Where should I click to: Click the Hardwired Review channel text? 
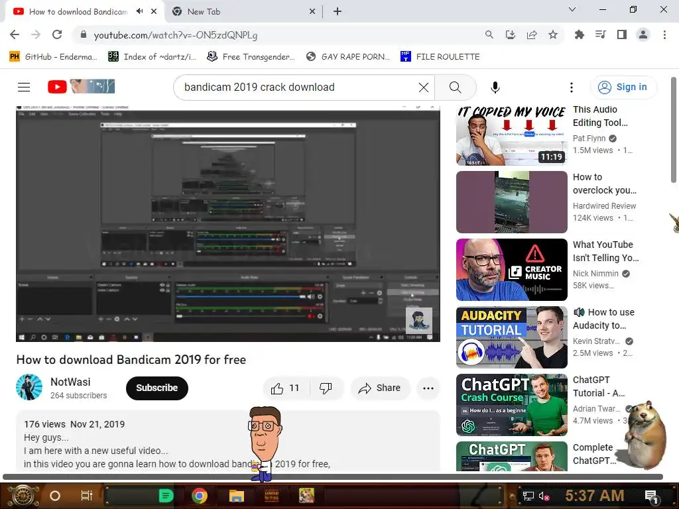point(604,206)
